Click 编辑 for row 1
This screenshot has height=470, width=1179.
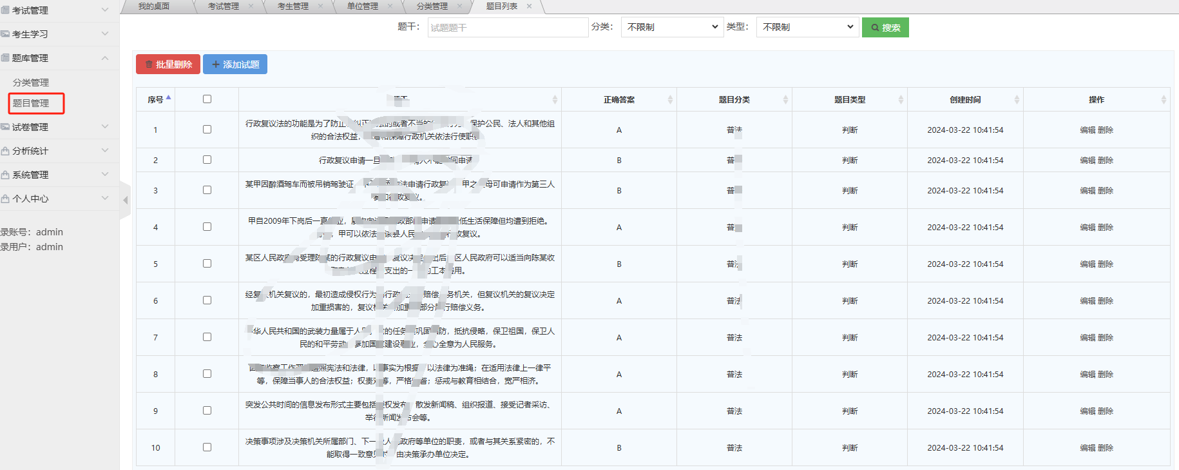[1088, 130]
